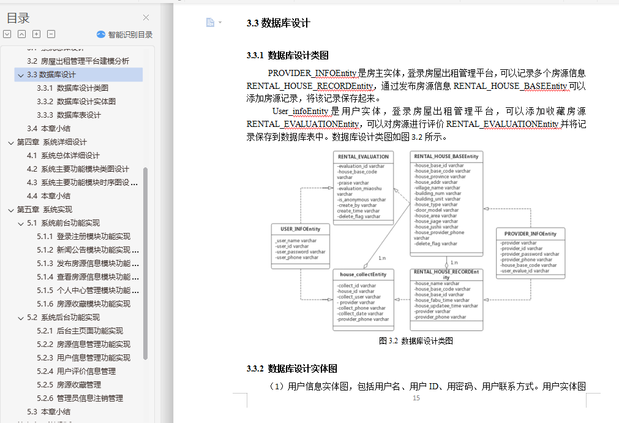
Task: Select the RENTAL_HOUSE_BASEEntity box in diagram
Action: tap(446, 204)
